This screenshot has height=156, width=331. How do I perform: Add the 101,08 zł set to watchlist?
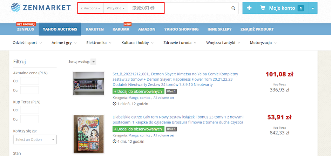[139, 91]
